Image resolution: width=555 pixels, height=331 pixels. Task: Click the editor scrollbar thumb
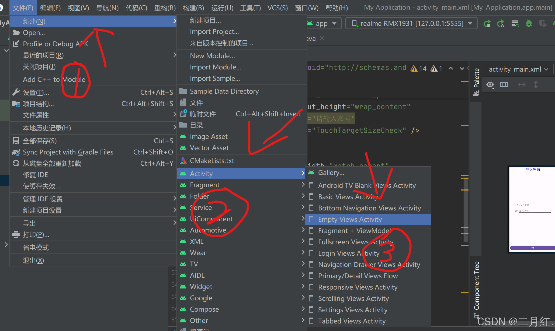coord(466,210)
